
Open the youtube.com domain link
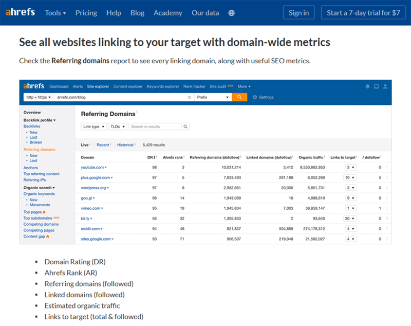coord(92,167)
